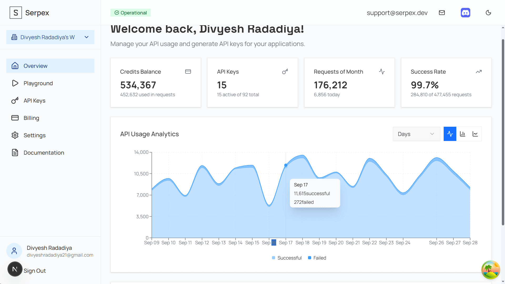Viewport: 505px width, 284px height.
Task: Click the Serpex logo
Action: 29,12
